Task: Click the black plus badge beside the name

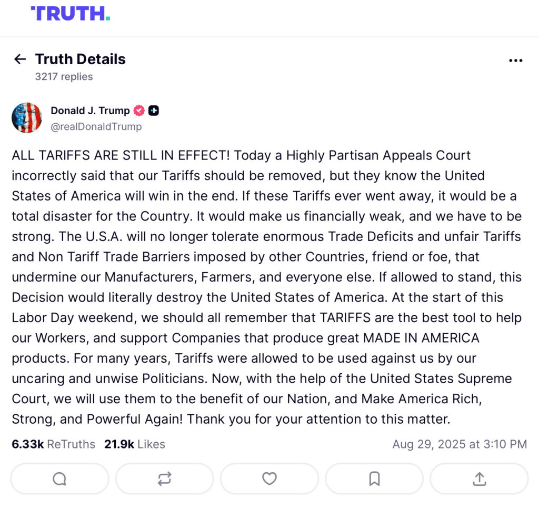Action: click(x=154, y=111)
